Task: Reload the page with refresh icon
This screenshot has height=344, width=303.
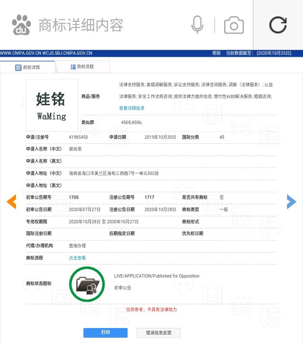Action: coord(278,25)
